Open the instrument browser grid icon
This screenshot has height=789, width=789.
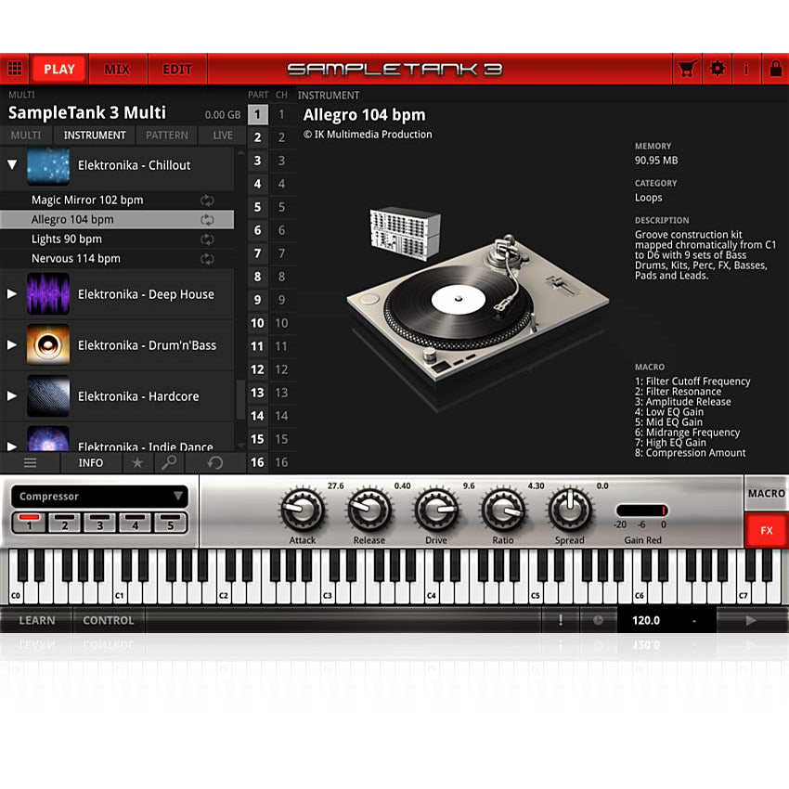(x=16, y=68)
